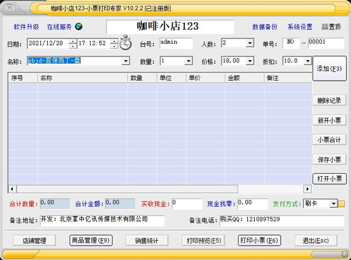Open the 折扣 discount dropdown
Viewport: 351px width, 260px height.
click(x=307, y=61)
